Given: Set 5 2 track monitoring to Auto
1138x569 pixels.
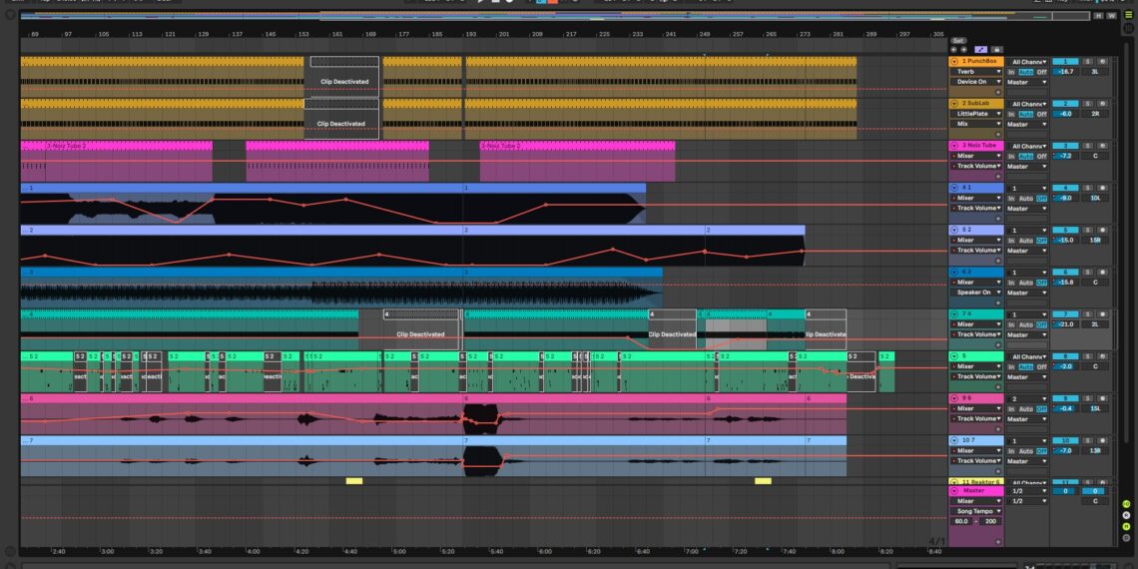Looking at the screenshot, I should pyautogui.click(x=1026, y=241).
